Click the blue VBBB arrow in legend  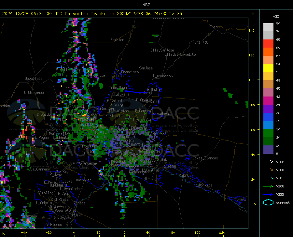[x=268, y=194]
